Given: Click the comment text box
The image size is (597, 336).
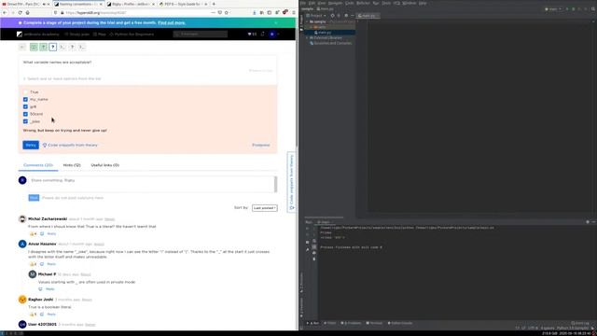Looking at the screenshot, I should coord(151,184).
